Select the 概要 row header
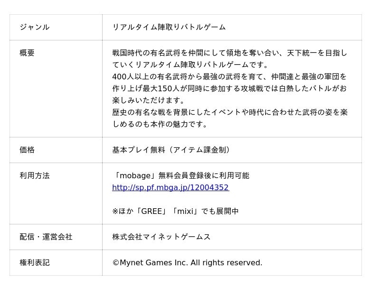 (x=27, y=53)
